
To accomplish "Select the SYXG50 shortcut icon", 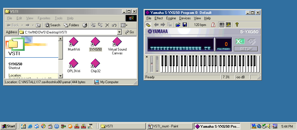I will point(95,44).
